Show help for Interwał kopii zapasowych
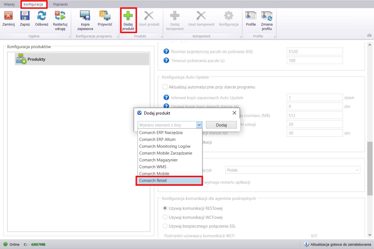 (x=166, y=97)
